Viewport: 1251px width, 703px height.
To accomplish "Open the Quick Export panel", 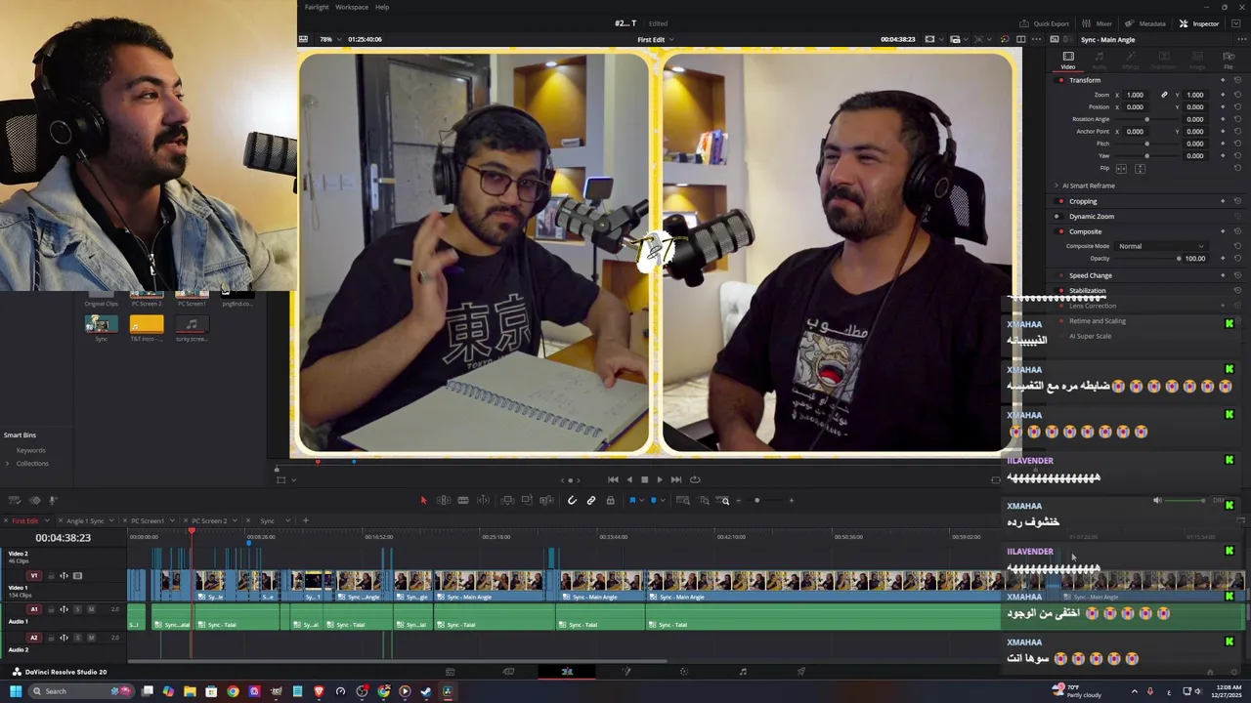I will coord(1045,23).
